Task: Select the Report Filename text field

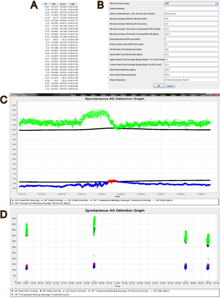Action: [x=191, y=80]
